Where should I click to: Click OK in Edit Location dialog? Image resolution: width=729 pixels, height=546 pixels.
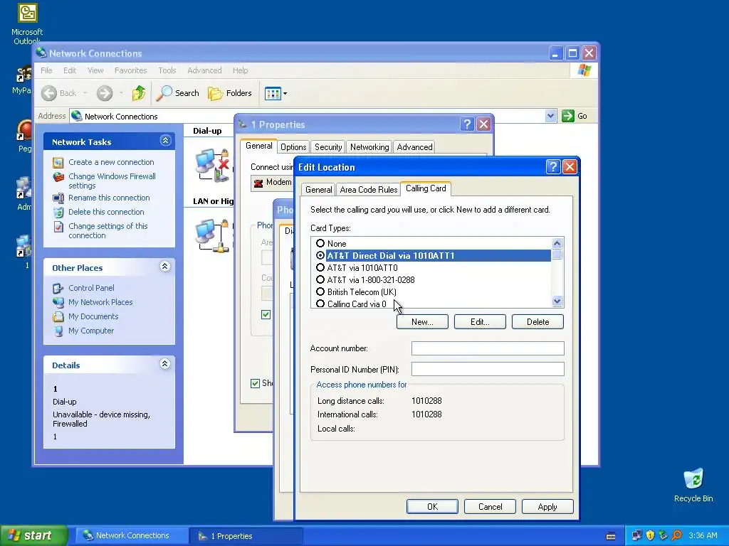[x=432, y=506]
